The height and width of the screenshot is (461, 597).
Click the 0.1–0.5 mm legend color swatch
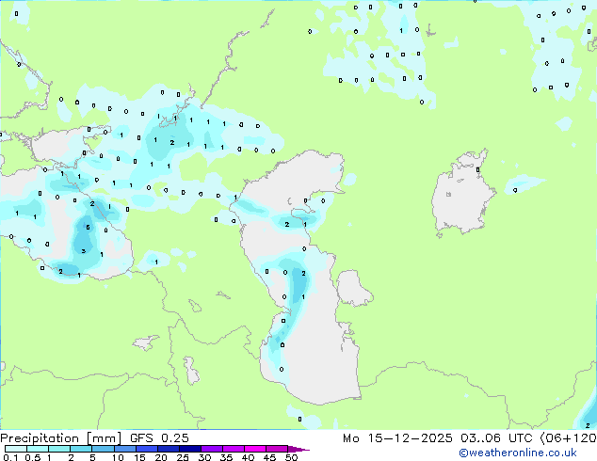(16, 449)
